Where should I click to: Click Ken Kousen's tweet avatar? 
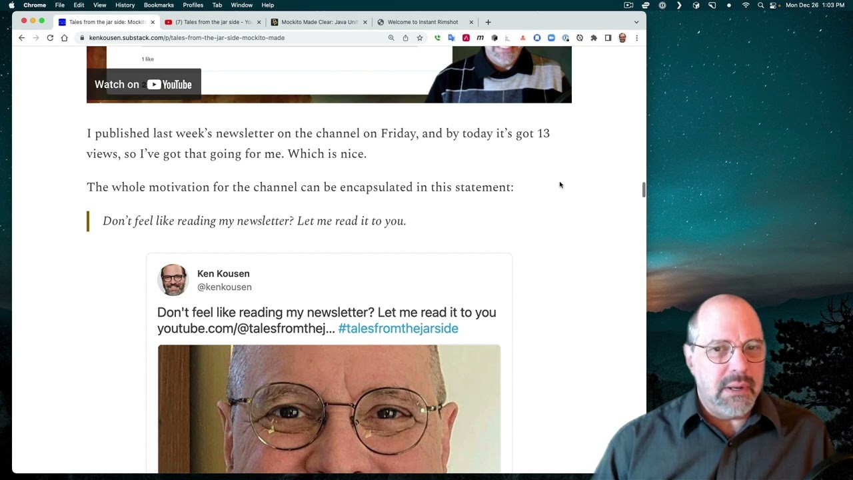[173, 280]
